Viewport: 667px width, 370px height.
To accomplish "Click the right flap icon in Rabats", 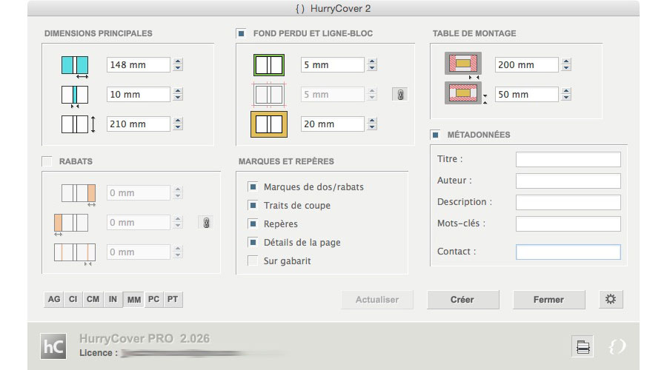I will coord(79,195).
